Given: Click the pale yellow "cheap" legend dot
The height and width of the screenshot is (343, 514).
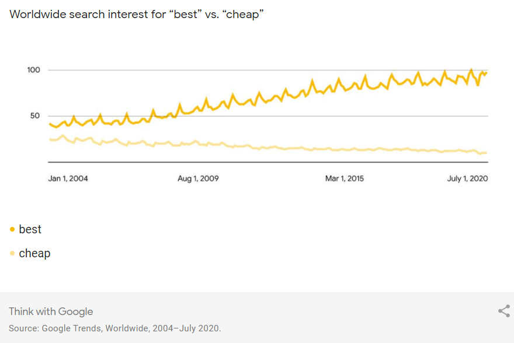Looking at the screenshot, I should pyautogui.click(x=12, y=253).
